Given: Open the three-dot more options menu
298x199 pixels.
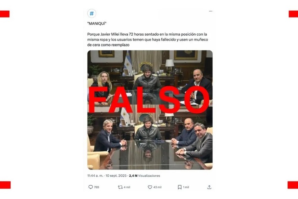Looking at the screenshot, I should [x=211, y=11].
